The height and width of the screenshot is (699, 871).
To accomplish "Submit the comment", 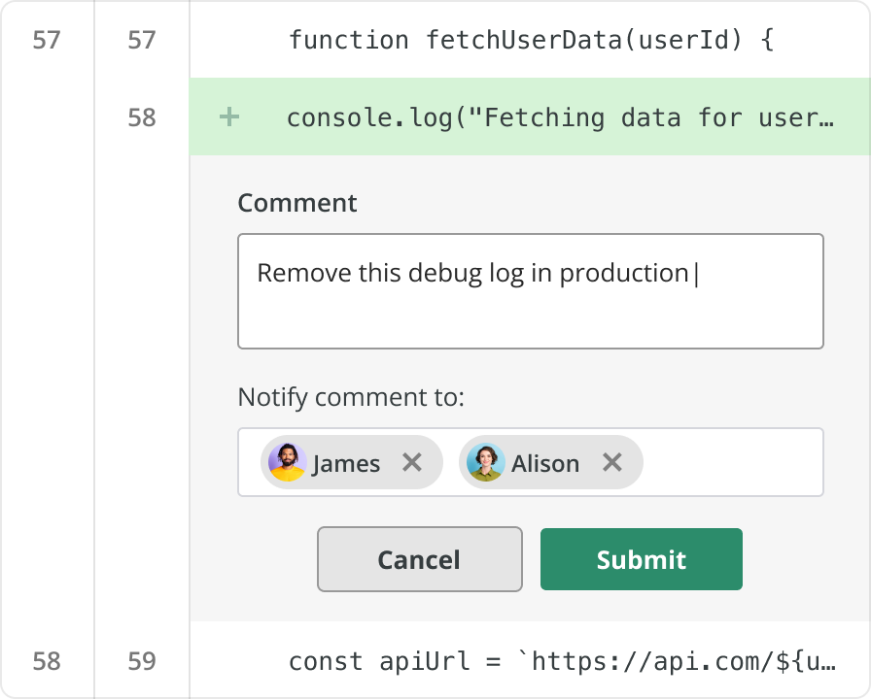I will (x=641, y=559).
